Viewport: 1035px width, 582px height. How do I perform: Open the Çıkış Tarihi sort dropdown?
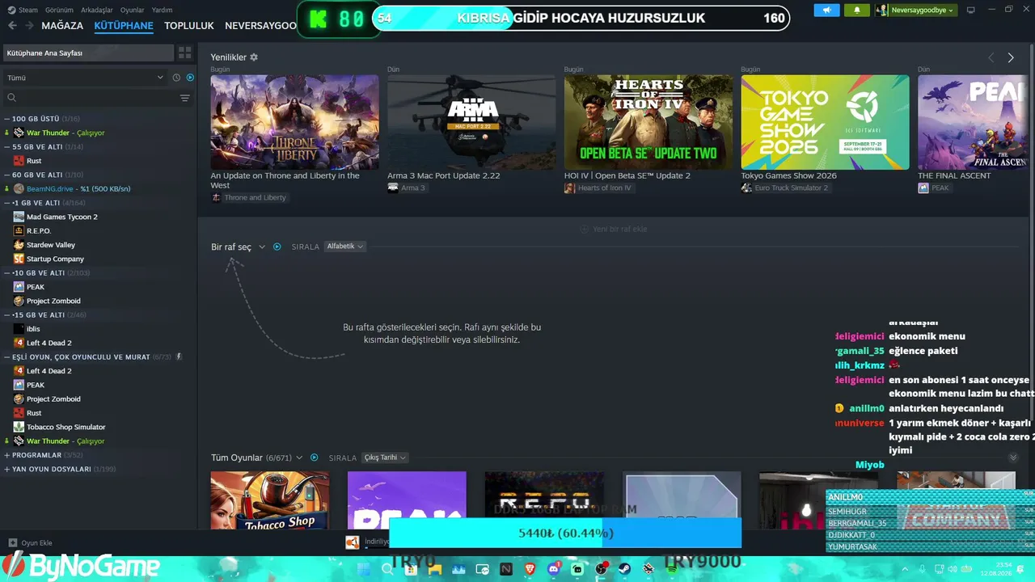coord(384,458)
